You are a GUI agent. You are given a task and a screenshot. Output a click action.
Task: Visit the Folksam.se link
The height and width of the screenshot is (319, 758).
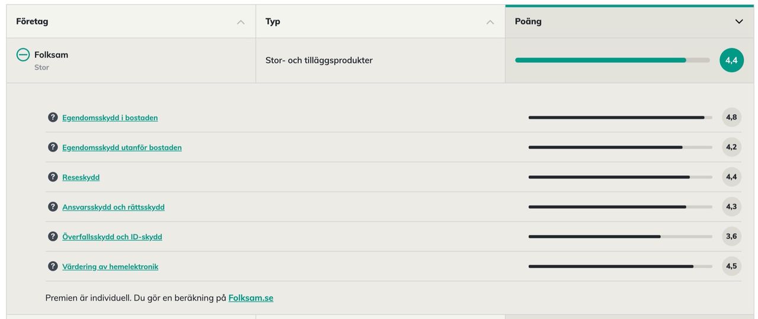(x=251, y=298)
